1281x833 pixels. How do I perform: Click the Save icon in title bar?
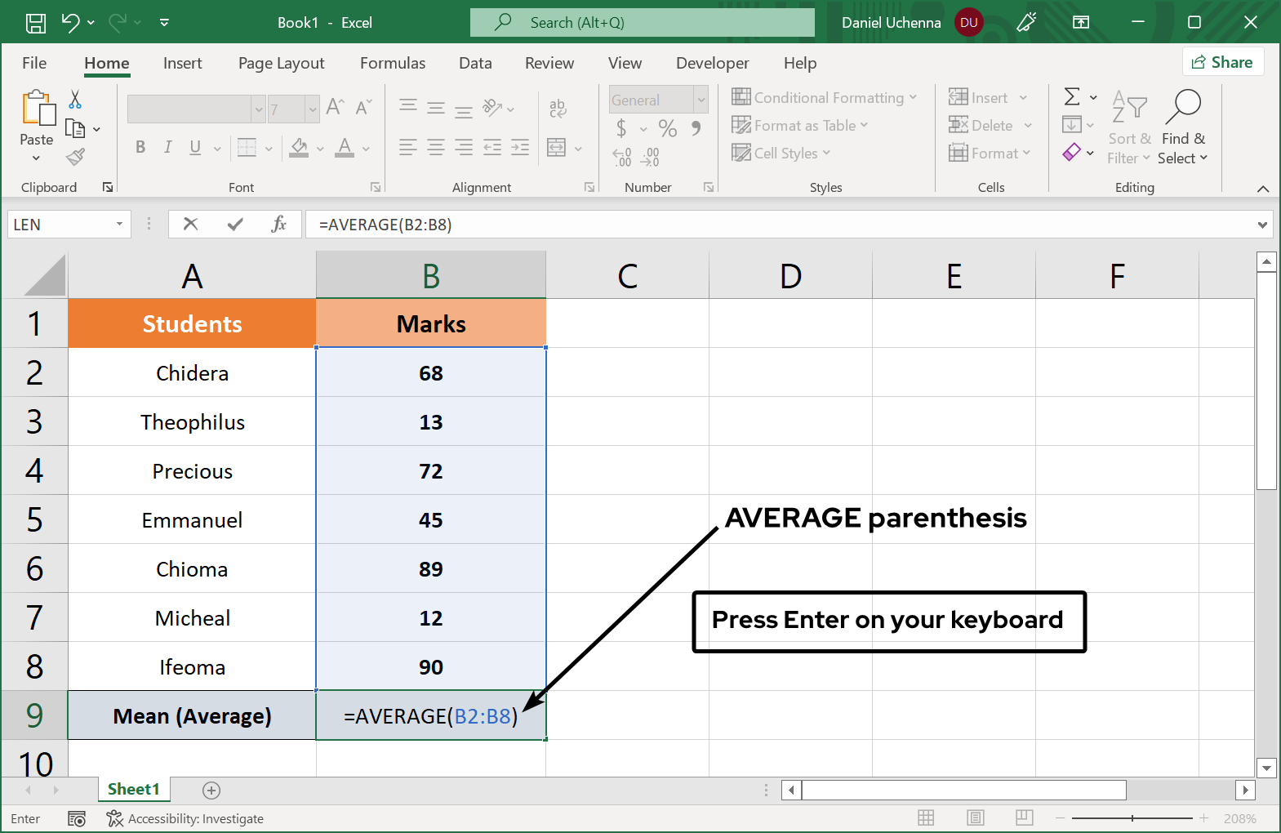point(36,23)
